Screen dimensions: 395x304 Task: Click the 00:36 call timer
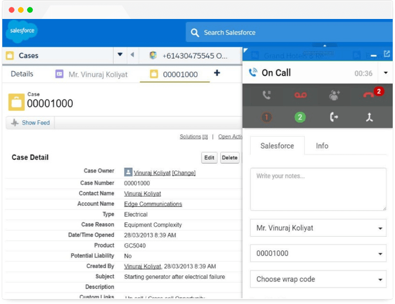pyautogui.click(x=363, y=74)
